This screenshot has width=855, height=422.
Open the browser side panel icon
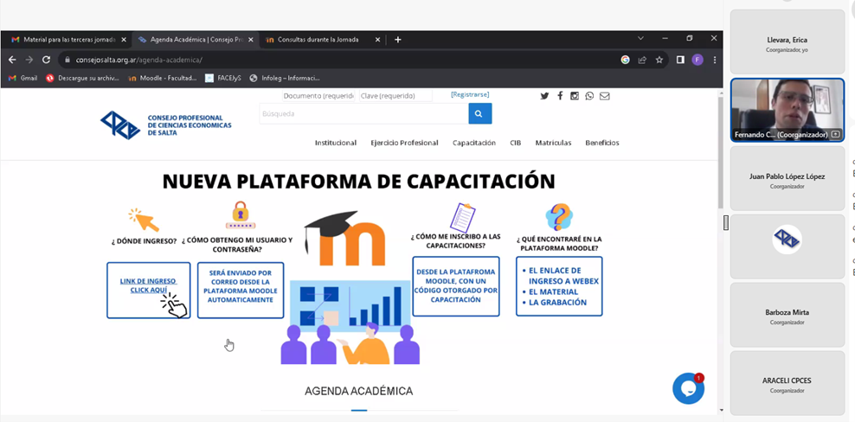[x=680, y=60]
